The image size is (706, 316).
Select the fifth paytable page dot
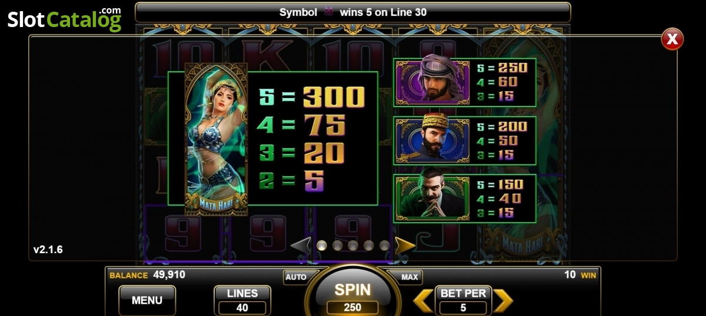coord(384,246)
